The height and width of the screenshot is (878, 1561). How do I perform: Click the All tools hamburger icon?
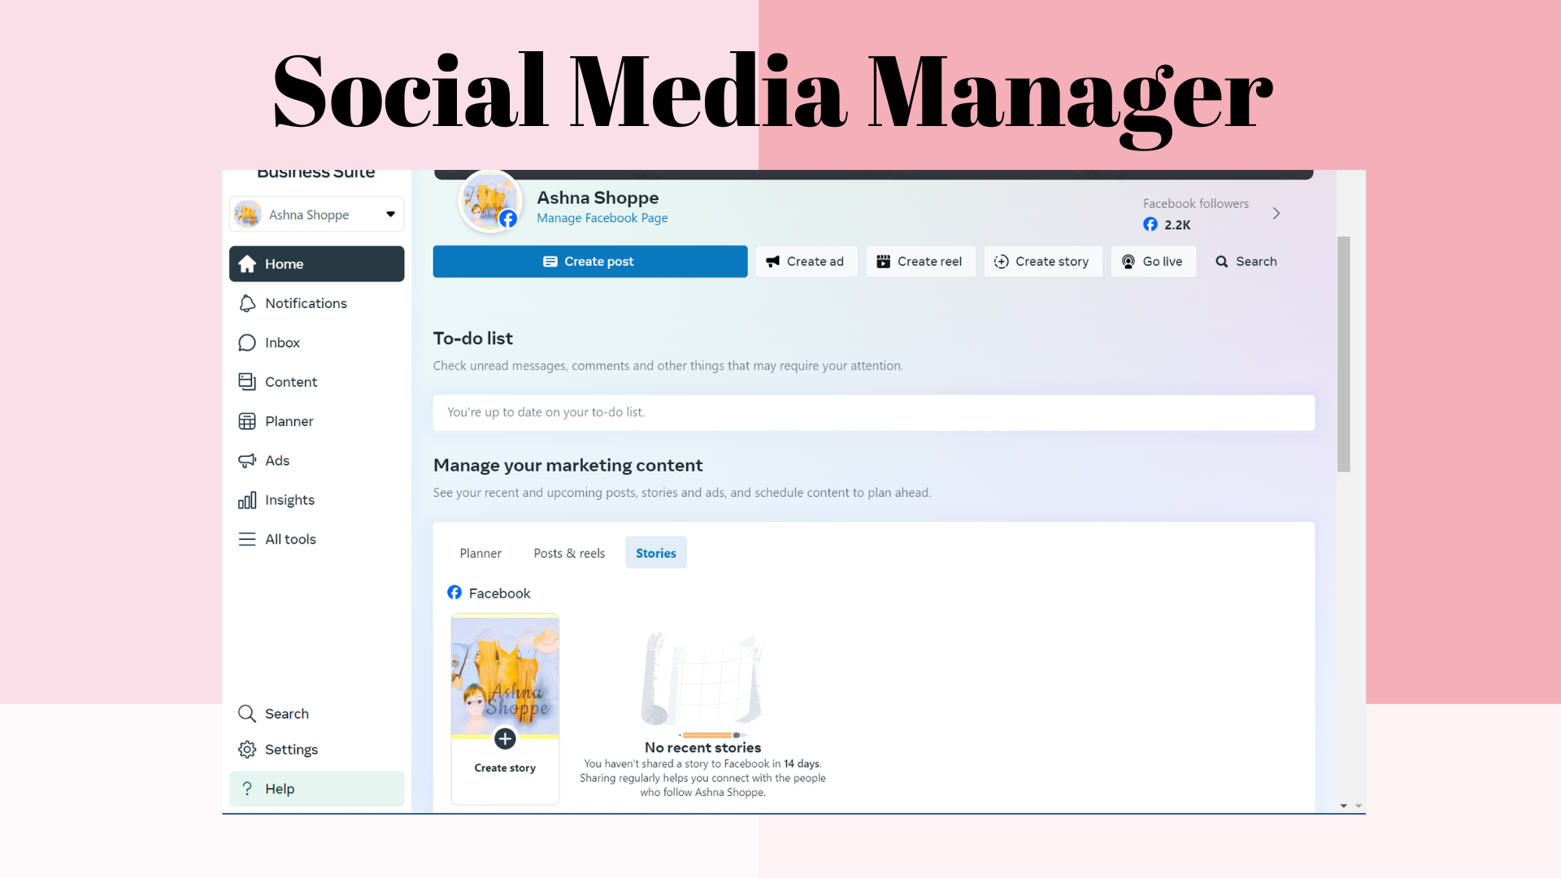247,540
